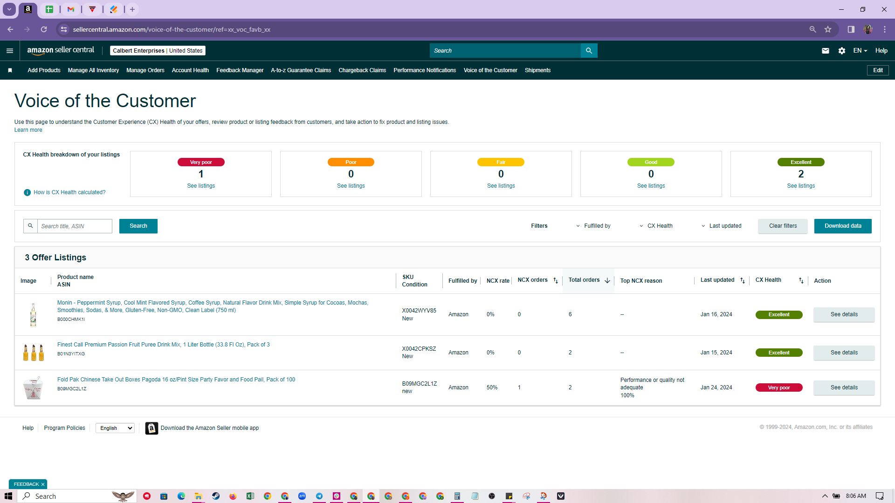895x503 pixels.
Task: Open Feedback Manager
Action: 240,70
